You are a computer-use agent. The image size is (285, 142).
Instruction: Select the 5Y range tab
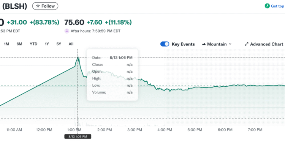(59, 44)
